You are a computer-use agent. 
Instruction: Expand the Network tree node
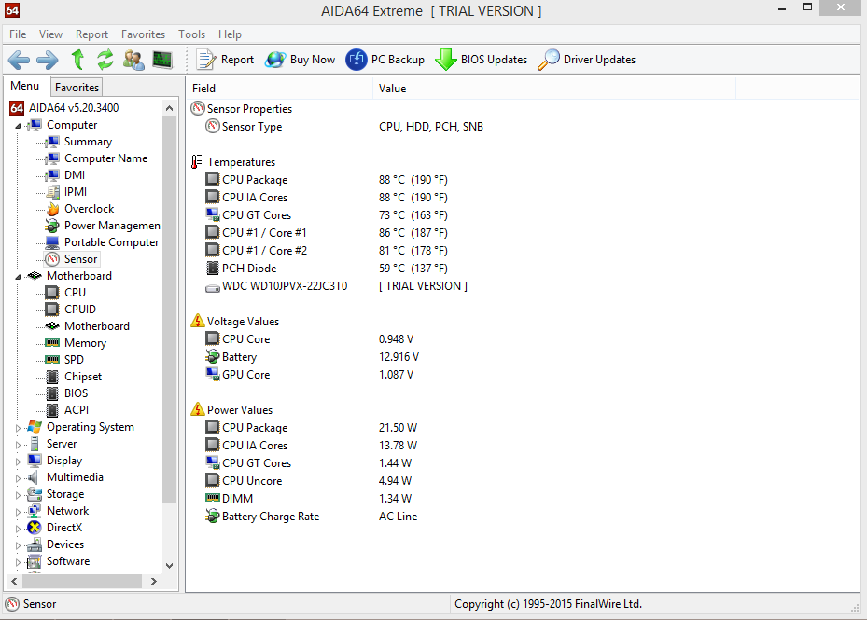18,512
